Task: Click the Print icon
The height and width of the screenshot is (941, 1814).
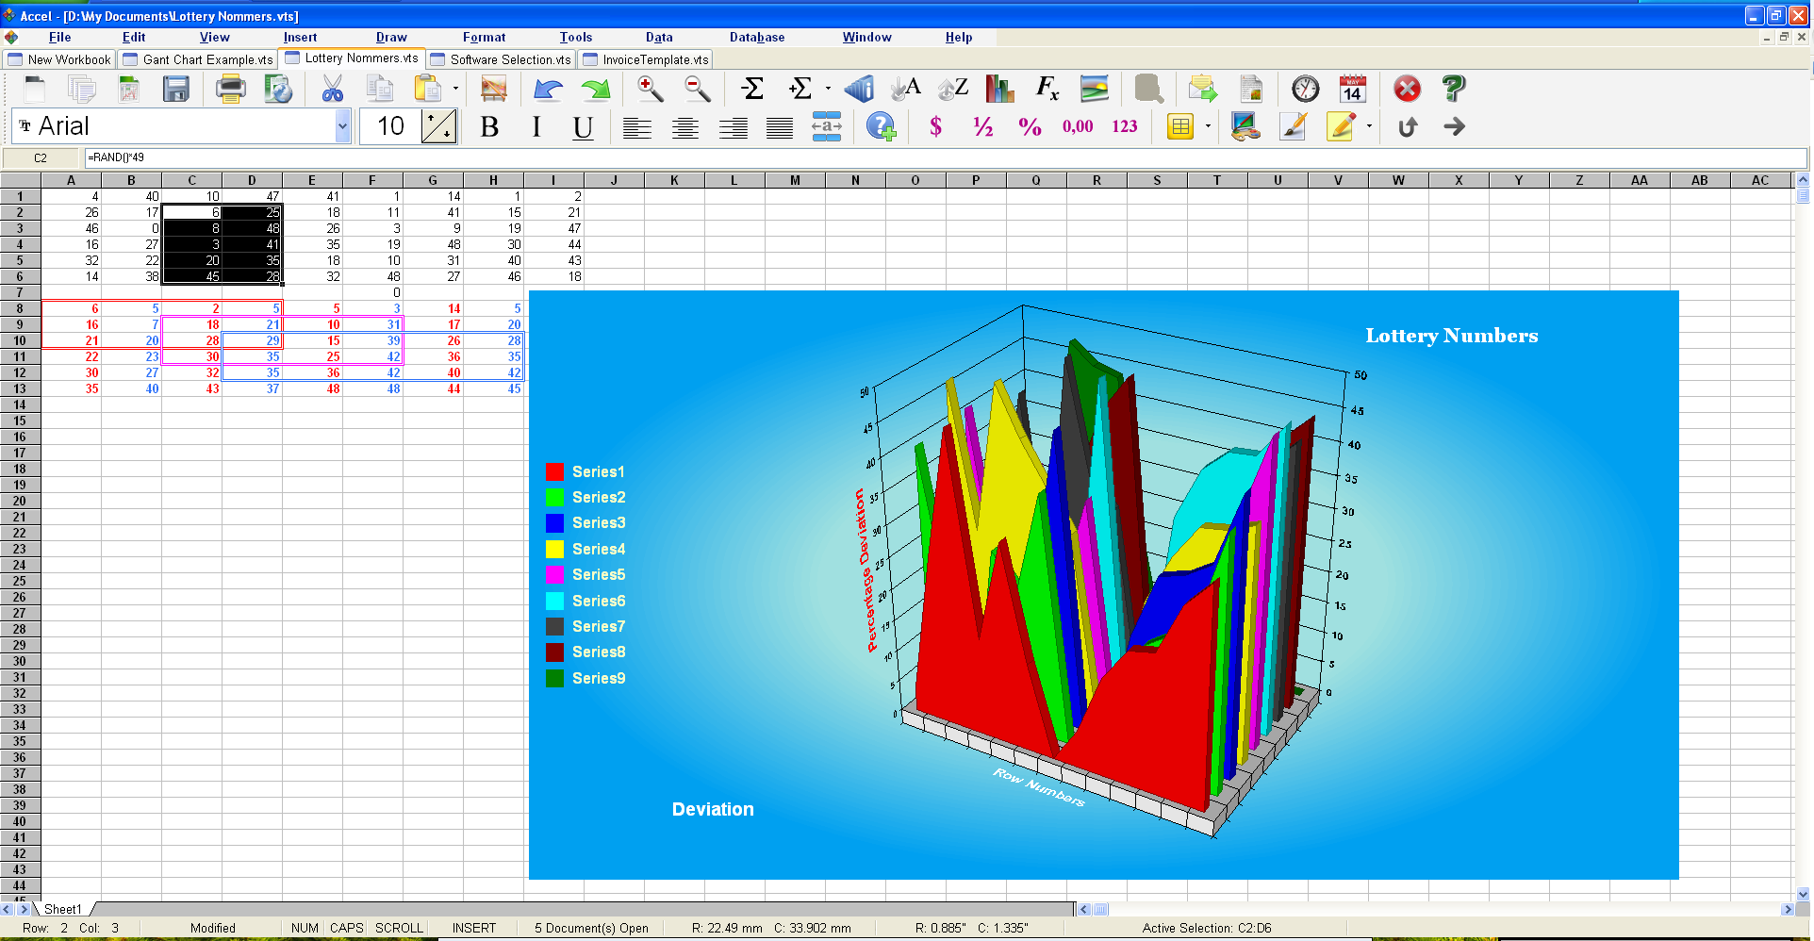Action: [x=230, y=90]
